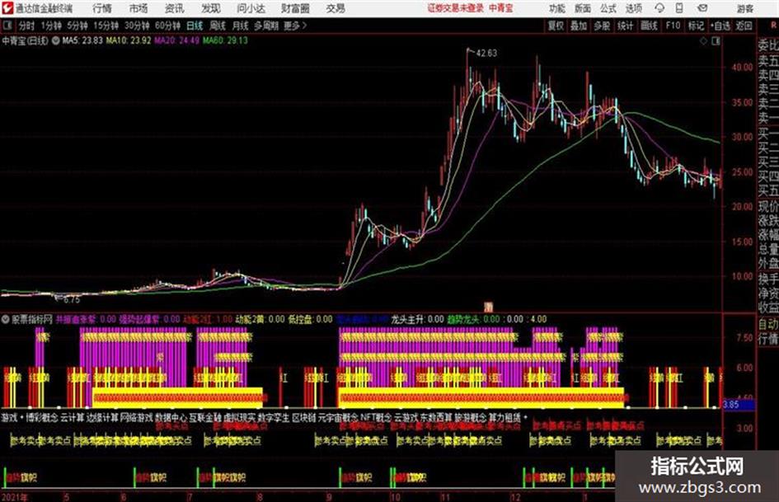This screenshot has width=779, height=502.
Task: Open the mail envelope icon
Action: click(702, 8)
